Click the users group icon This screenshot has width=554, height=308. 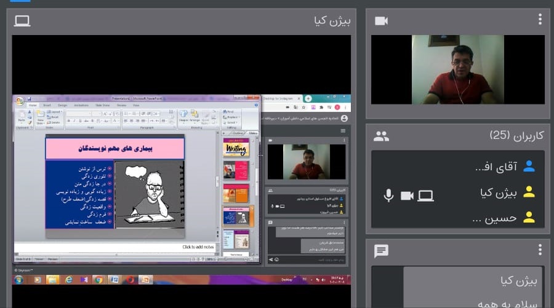[x=382, y=136]
